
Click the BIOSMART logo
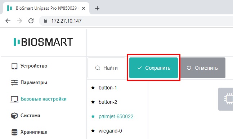tap(43, 42)
